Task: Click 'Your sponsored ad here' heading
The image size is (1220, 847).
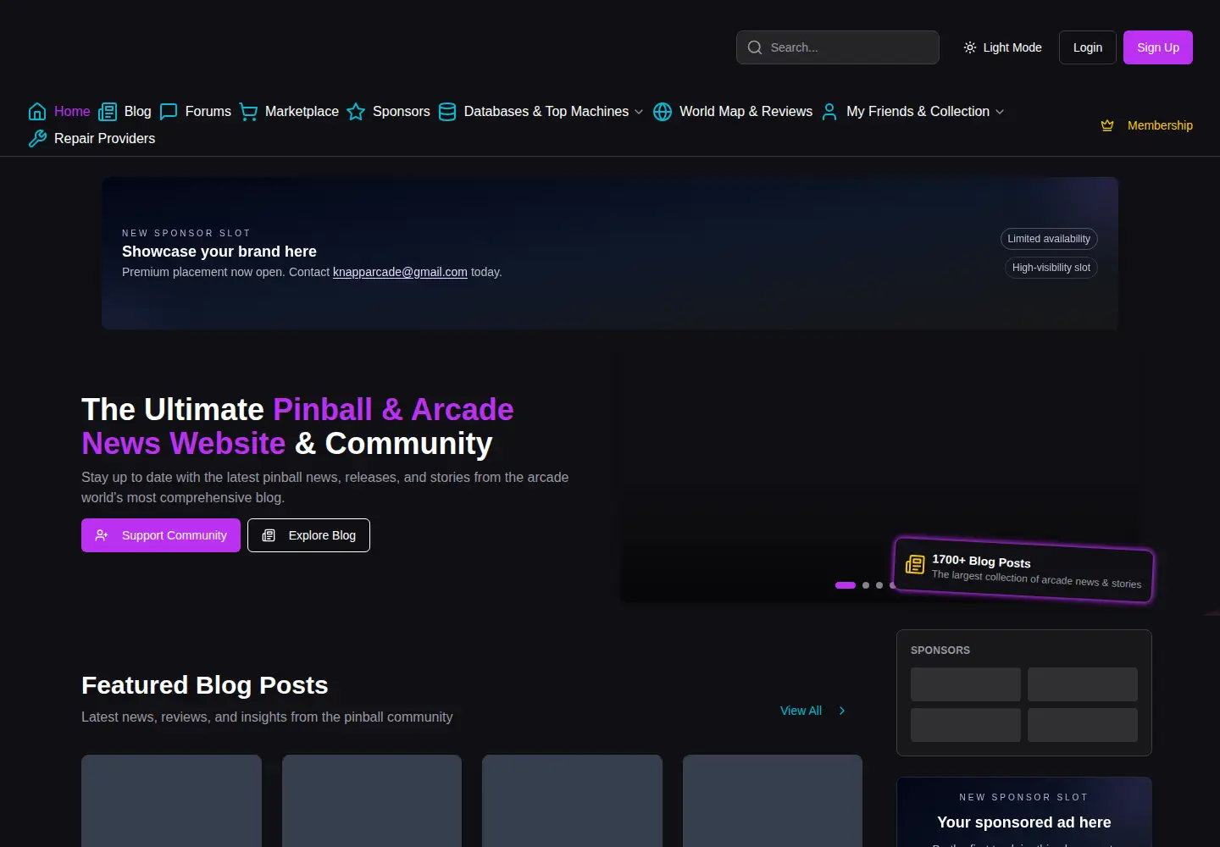Action: pyautogui.click(x=1024, y=822)
